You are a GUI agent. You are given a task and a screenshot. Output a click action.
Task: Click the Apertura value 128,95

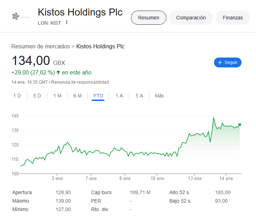(x=63, y=192)
